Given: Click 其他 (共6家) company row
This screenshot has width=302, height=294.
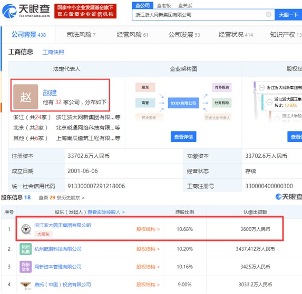Looking at the screenshot, I should [66, 138].
